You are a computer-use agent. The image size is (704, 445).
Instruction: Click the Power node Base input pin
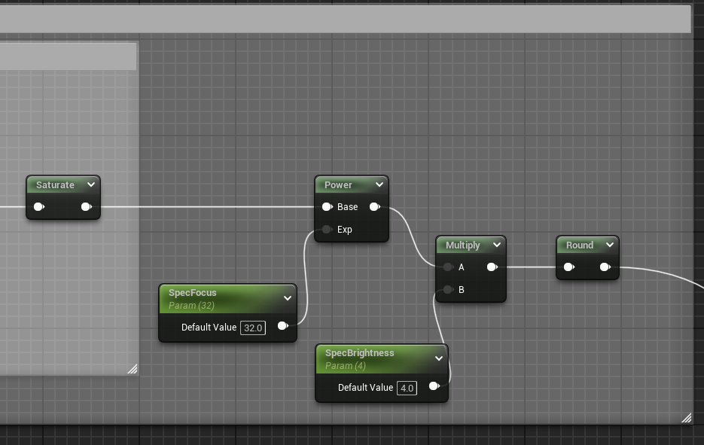(x=328, y=206)
